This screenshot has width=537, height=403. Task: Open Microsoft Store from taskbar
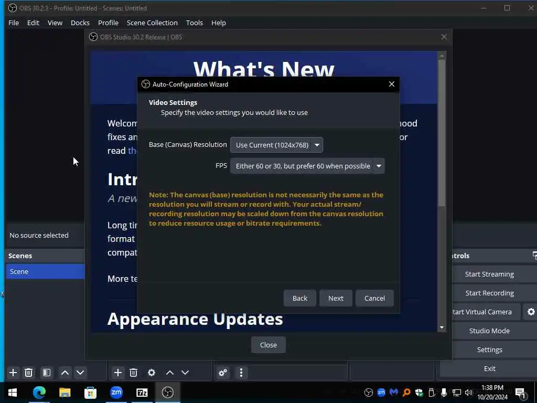click(90, 393)
